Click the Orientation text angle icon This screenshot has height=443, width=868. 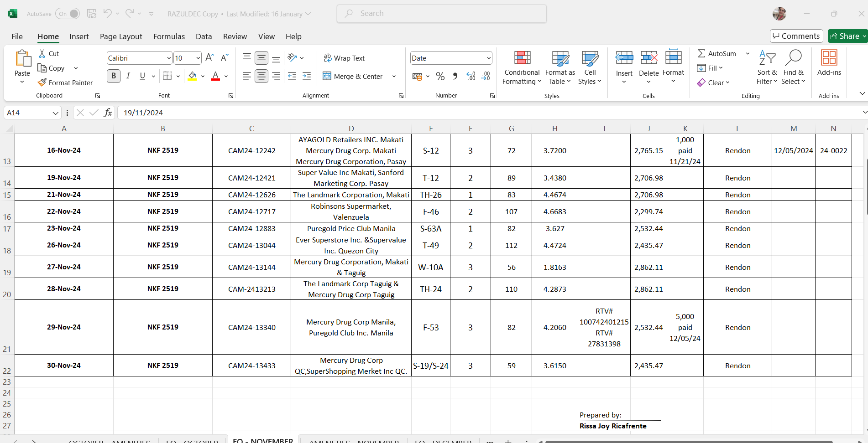tap(293, 57)
